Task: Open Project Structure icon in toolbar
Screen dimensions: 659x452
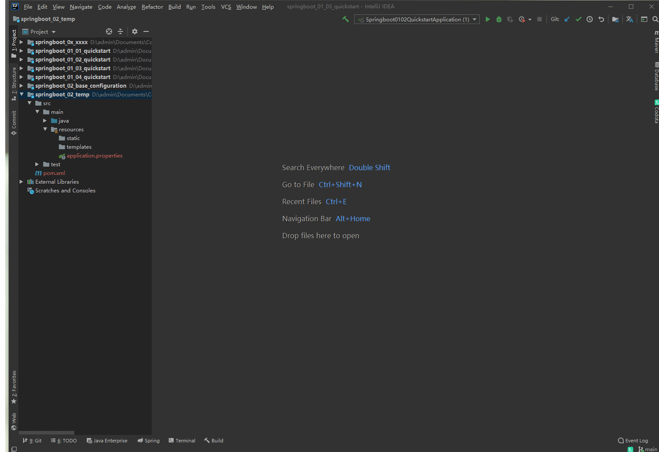Action: (615, 19)
